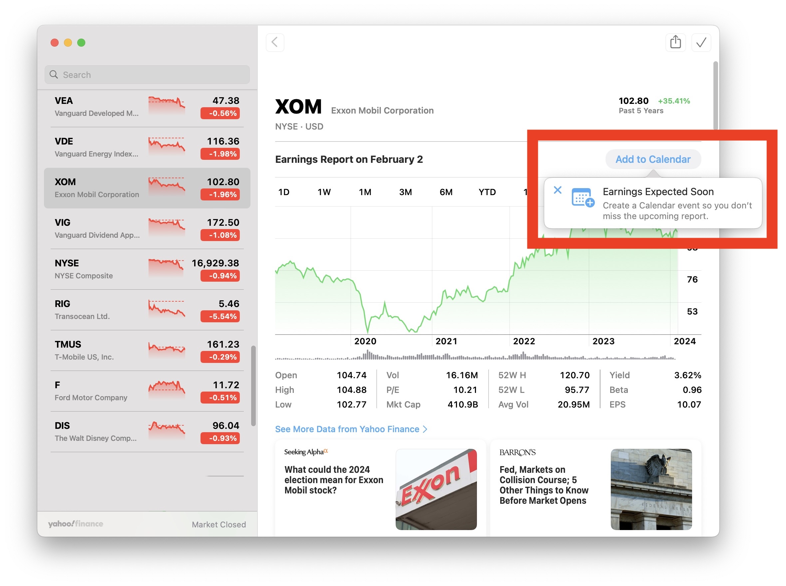Click the magnifier icon in search
This screenshot has height=586, width=786.
click(x=54, y=75)
